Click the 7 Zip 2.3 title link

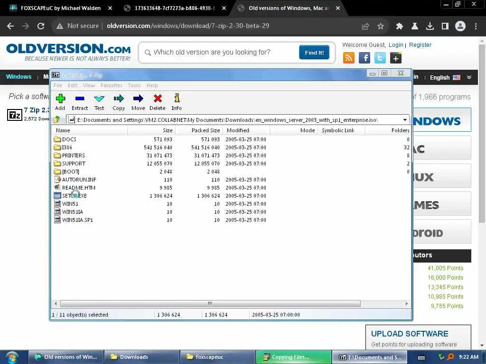pos(37,110)
